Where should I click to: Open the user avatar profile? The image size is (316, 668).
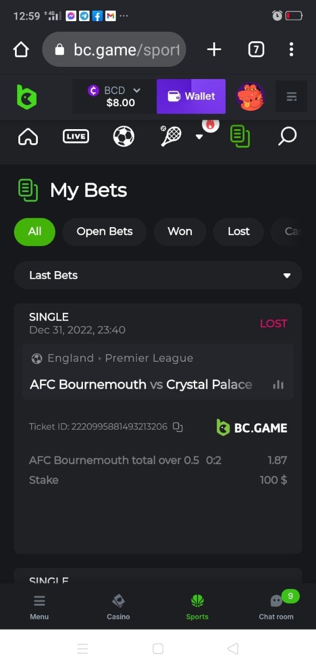click(x=250, y=96)
